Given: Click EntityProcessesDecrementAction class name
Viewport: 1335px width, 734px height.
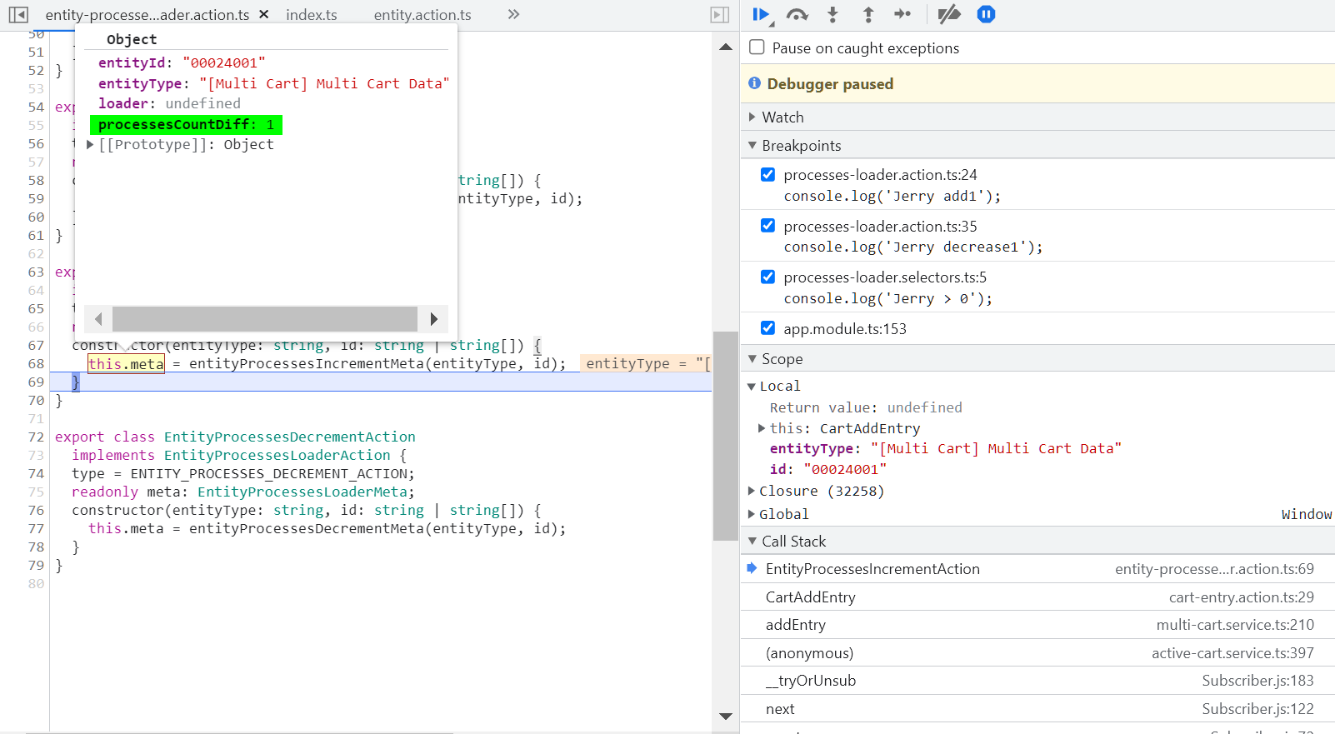Looking at the screenshot, I should pyautogui.click(x=289, y=437).
